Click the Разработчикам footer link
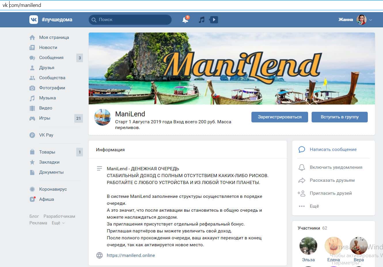 point(59,216)
